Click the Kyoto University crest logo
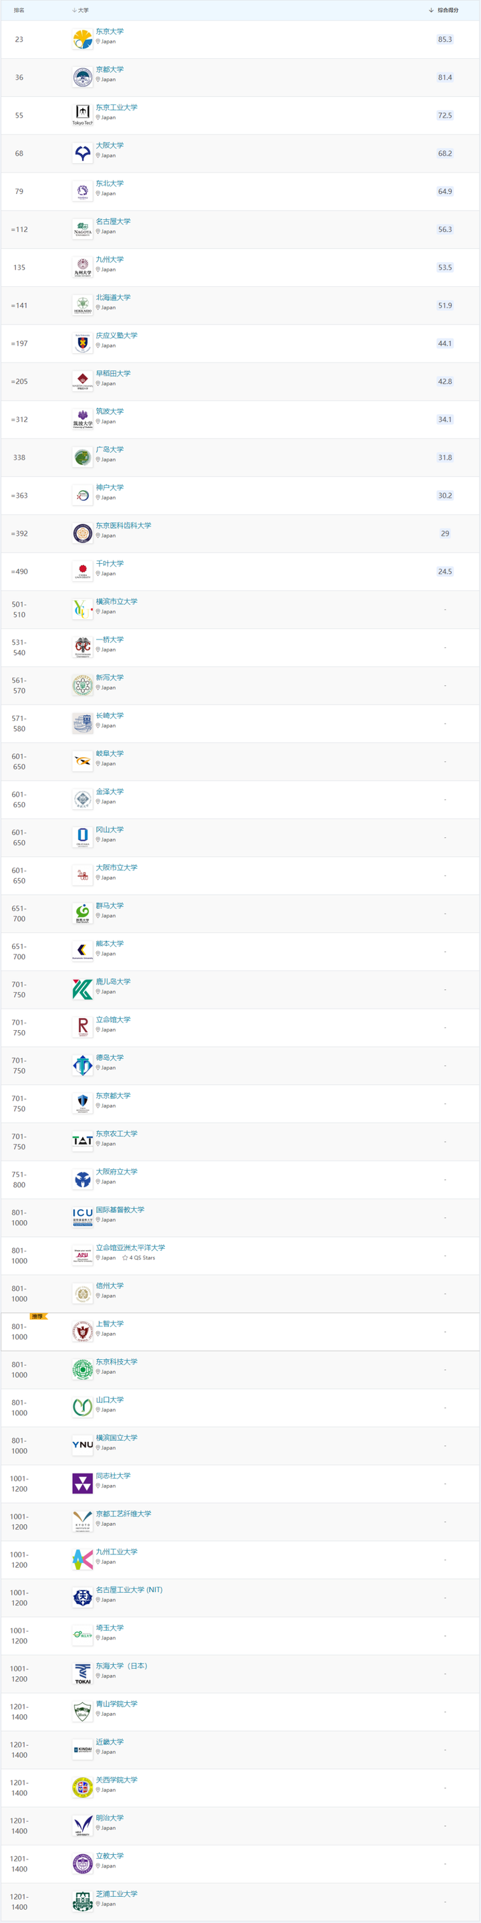This screenshot has height=1923, width=481. click(83, 77)
